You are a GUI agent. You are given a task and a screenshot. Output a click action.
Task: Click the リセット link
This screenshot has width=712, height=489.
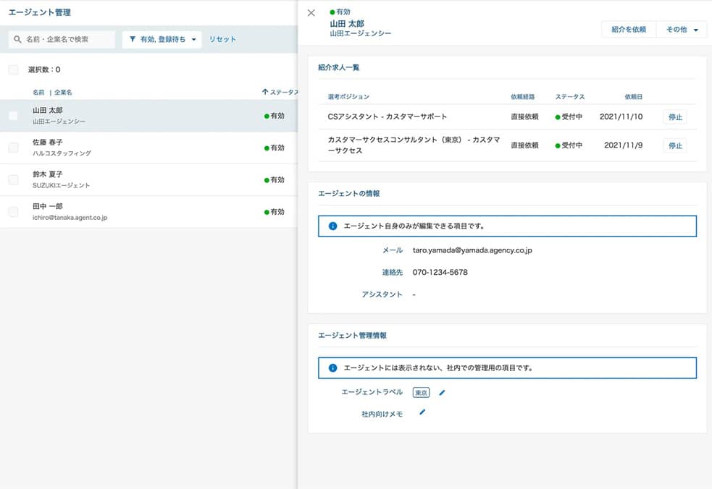222,39
